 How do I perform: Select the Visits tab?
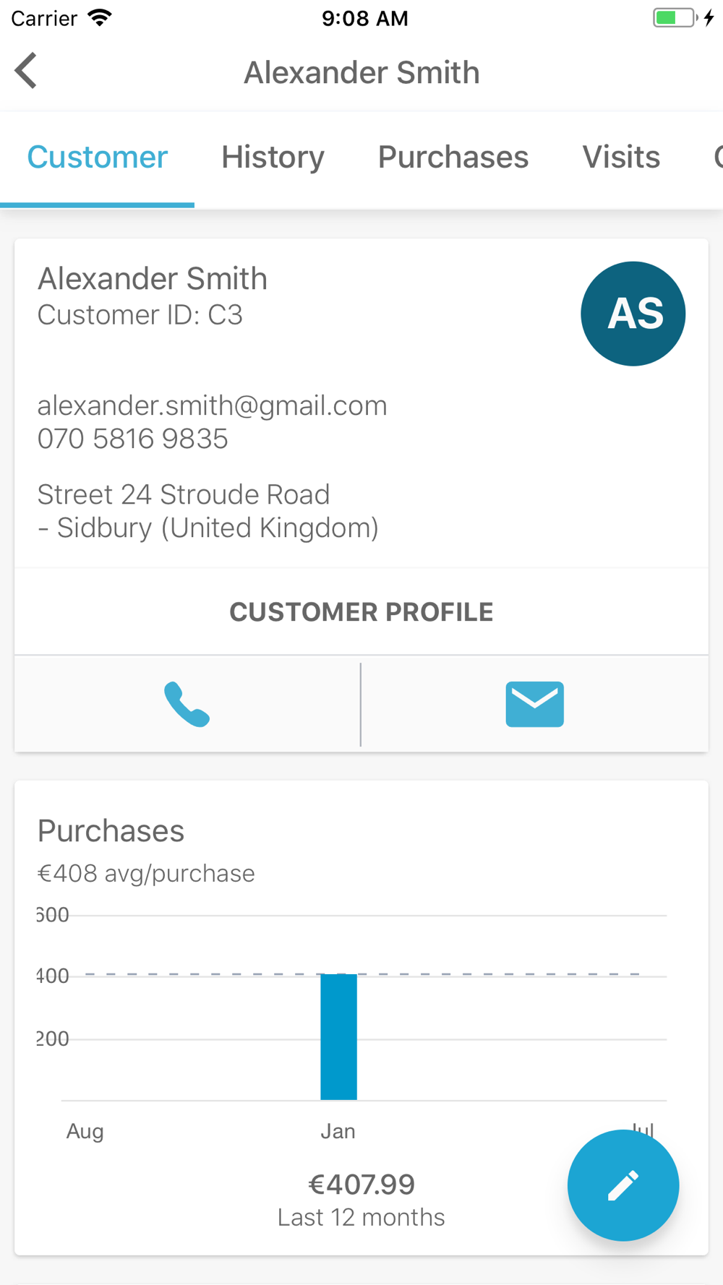[x=621, y=158]
